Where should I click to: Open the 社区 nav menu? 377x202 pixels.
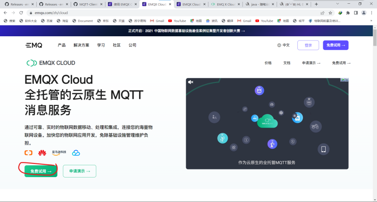116,45
